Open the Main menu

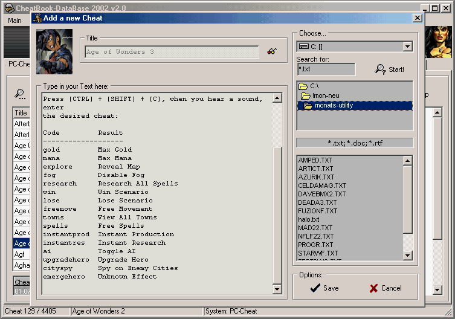point(15,21)
